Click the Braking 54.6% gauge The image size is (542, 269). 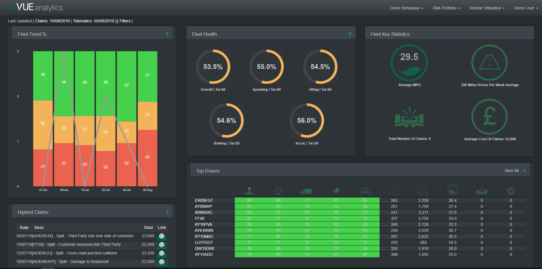(227, 120)
